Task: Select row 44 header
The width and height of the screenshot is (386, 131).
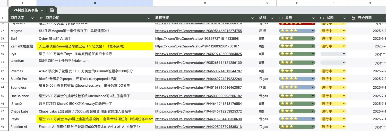Action: point(4,87)
